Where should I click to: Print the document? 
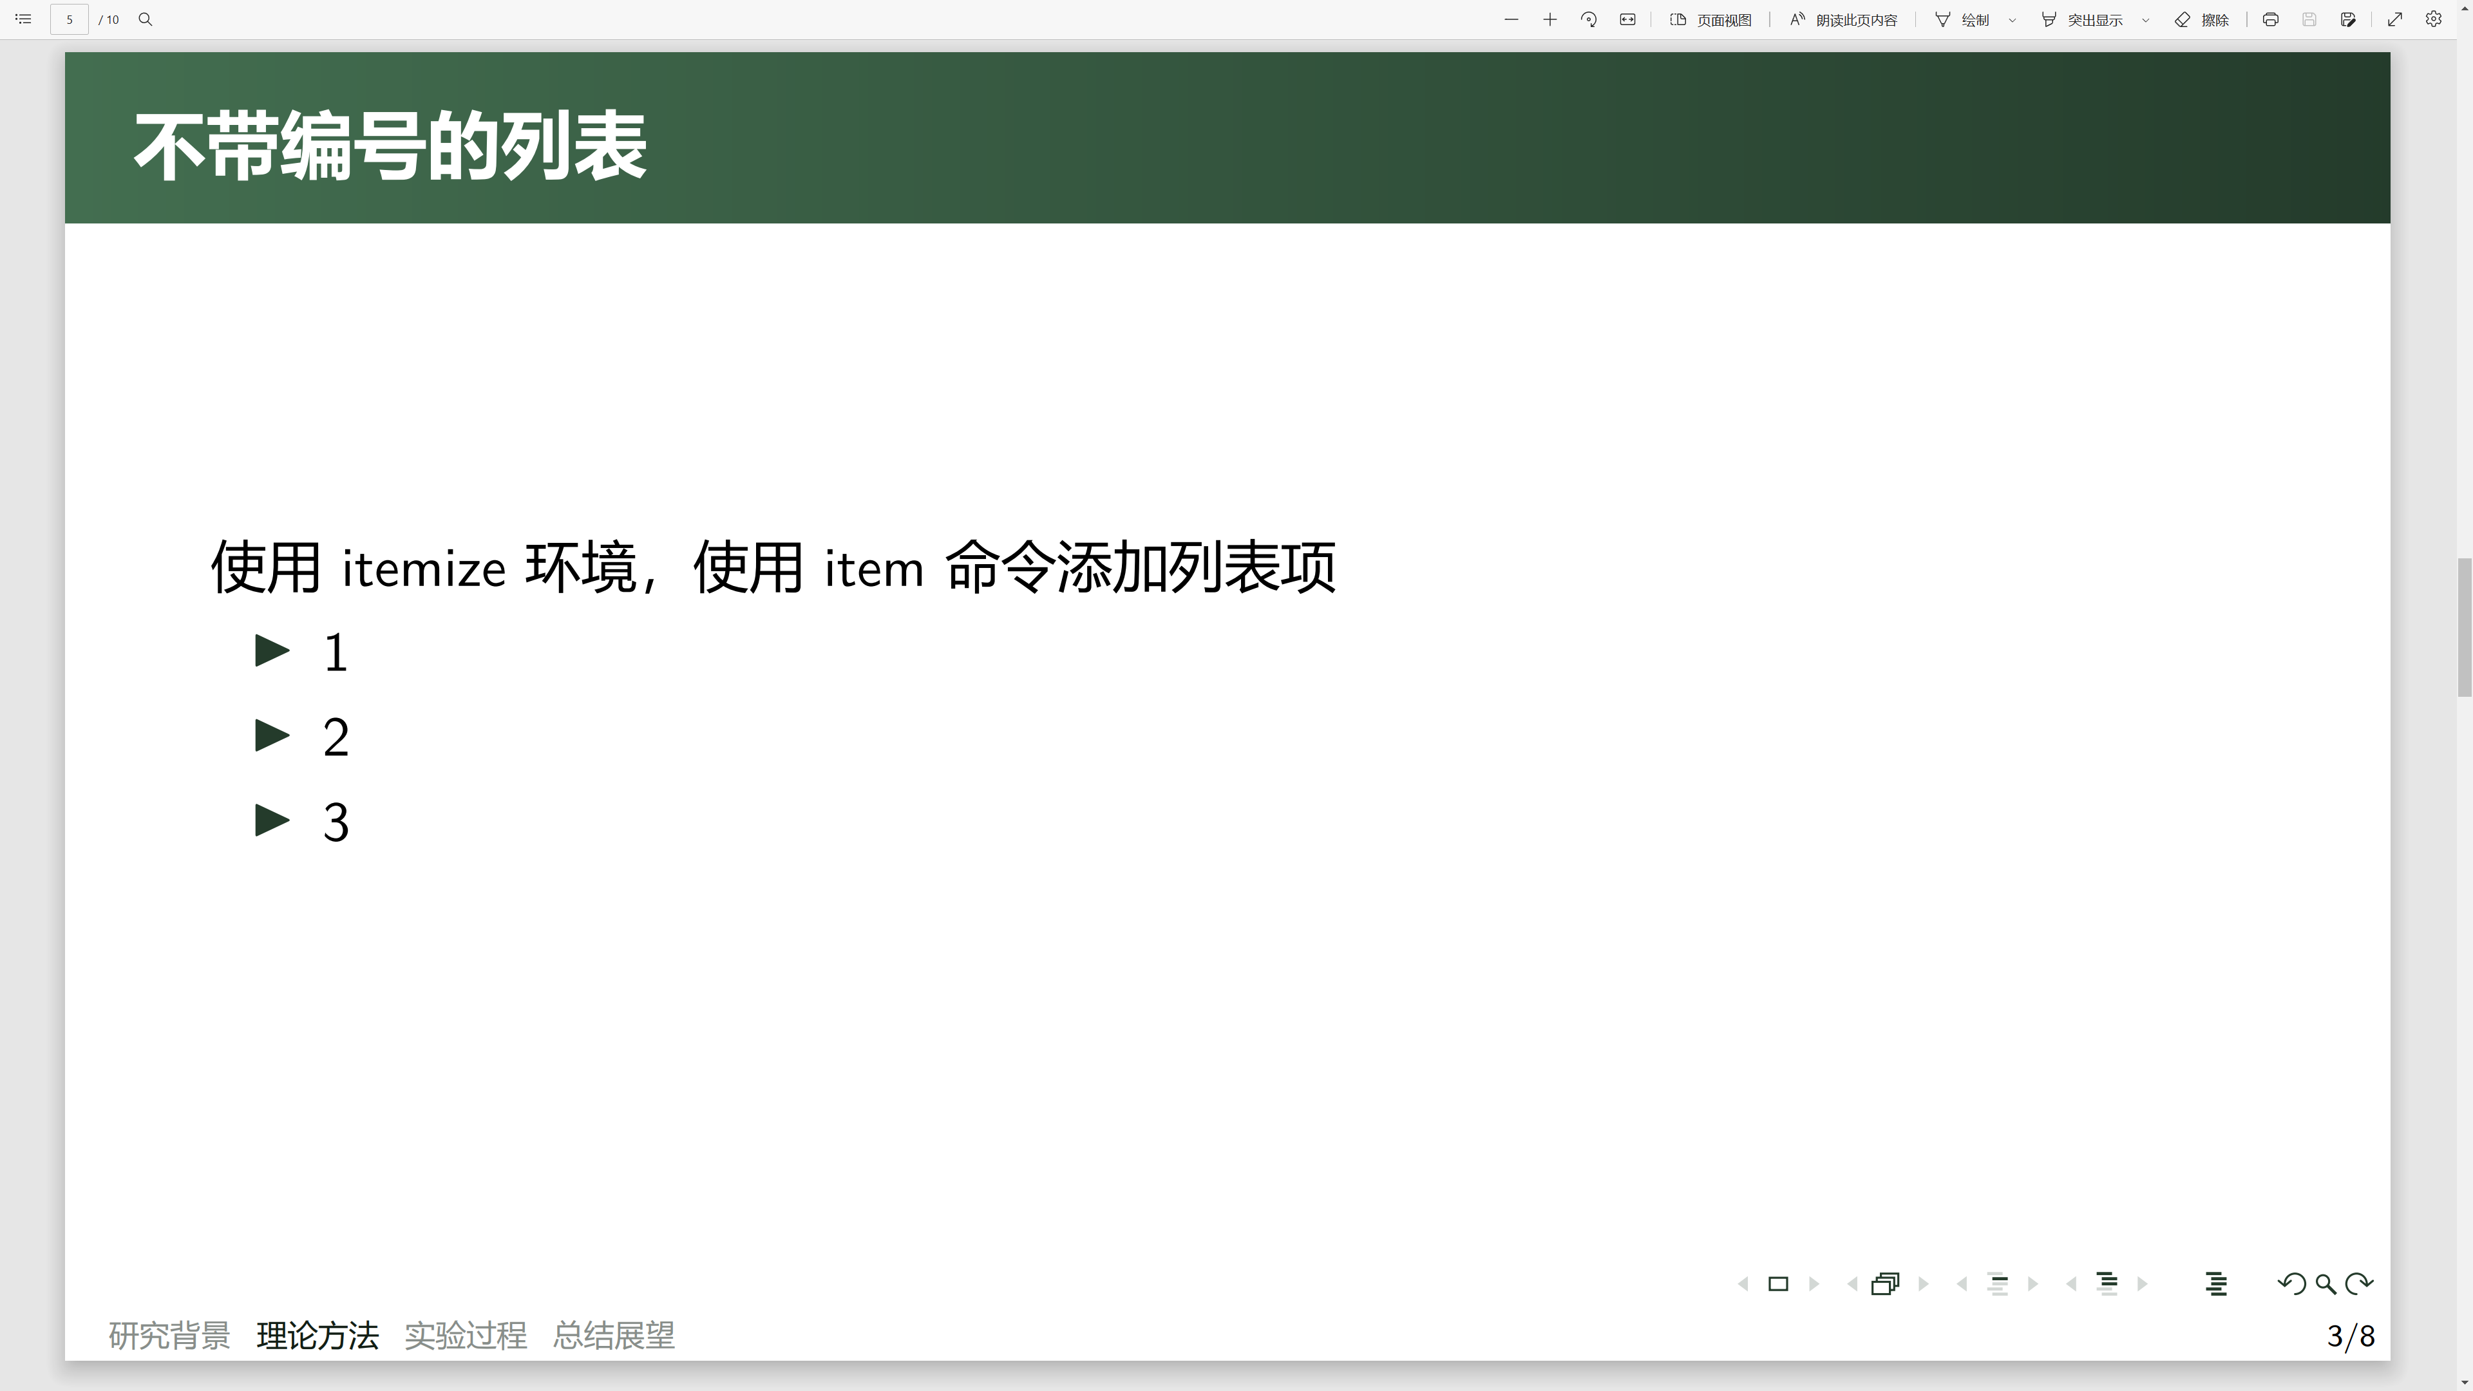tap(2270, 19)
